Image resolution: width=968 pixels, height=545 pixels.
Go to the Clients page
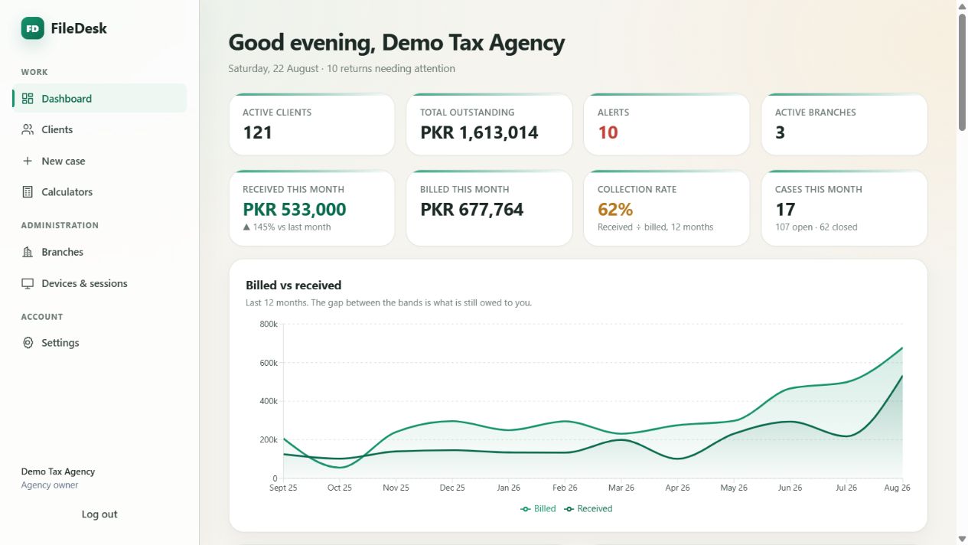99,129
